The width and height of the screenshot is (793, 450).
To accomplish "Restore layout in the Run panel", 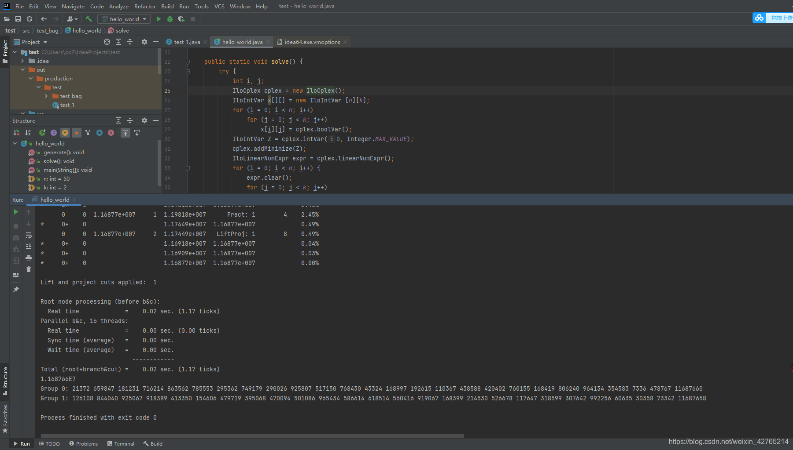I will (16, 275).
